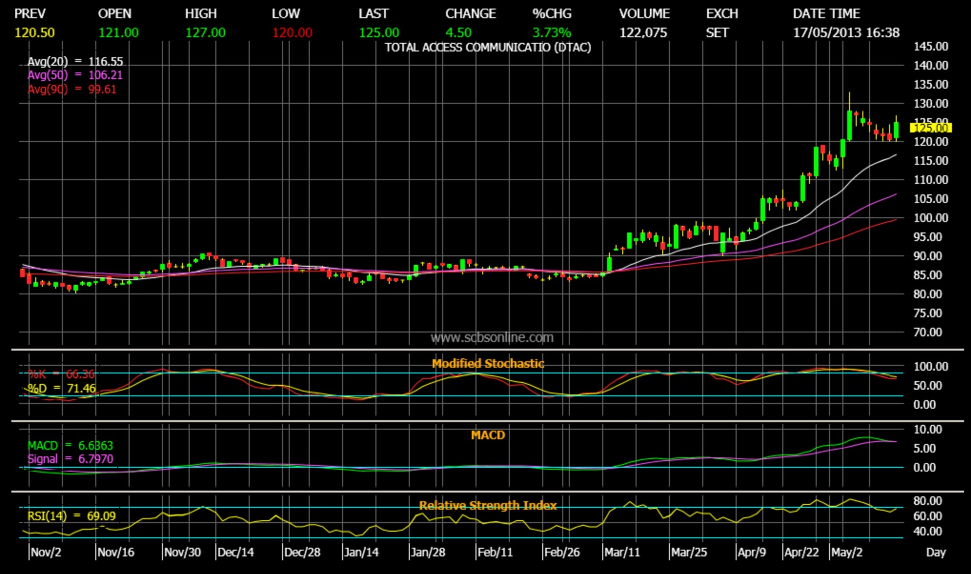Click the 115.00 price axis label
The image size is (971, 574).
point(931,161)
